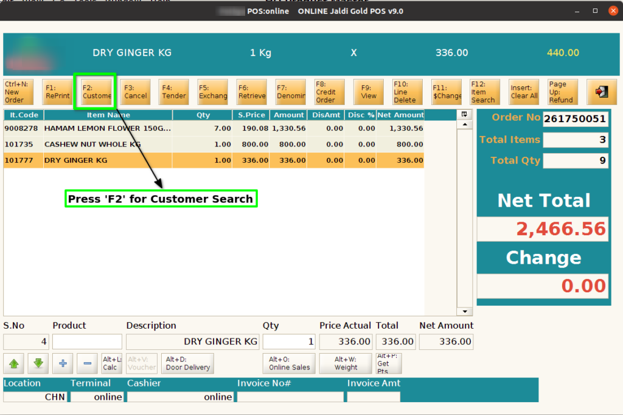Click the F5 Exchange button

(x=212, y=92)
